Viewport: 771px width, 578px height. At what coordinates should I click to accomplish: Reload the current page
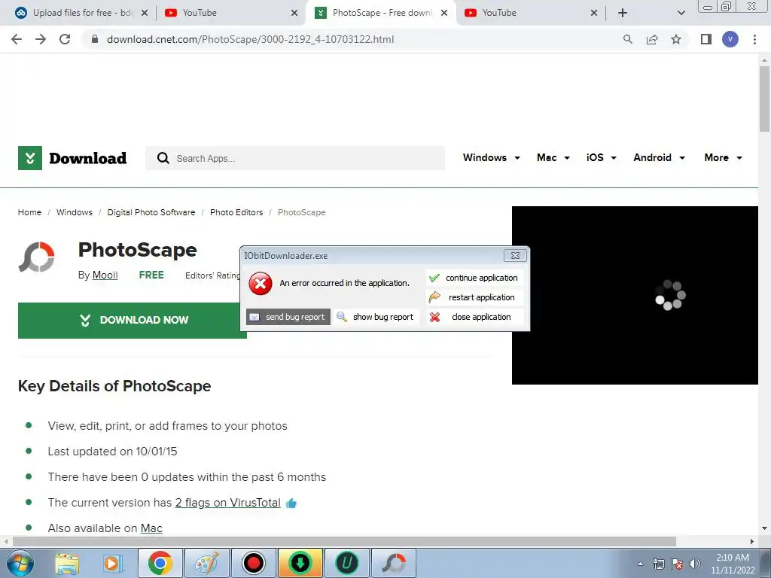[x=65, y=39]
